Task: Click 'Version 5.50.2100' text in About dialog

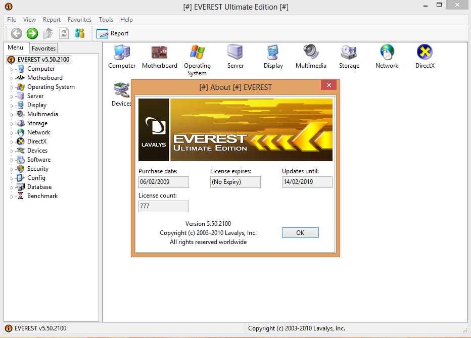Action: [208, 224]
